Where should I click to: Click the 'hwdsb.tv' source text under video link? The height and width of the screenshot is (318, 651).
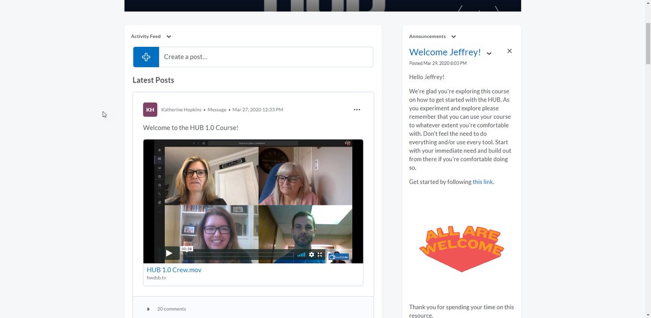click(156, 278)
